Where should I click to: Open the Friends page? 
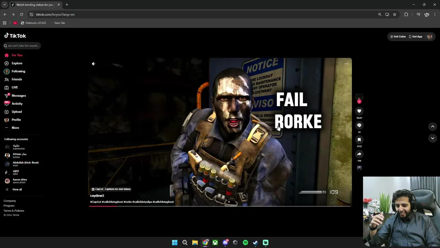14,79
